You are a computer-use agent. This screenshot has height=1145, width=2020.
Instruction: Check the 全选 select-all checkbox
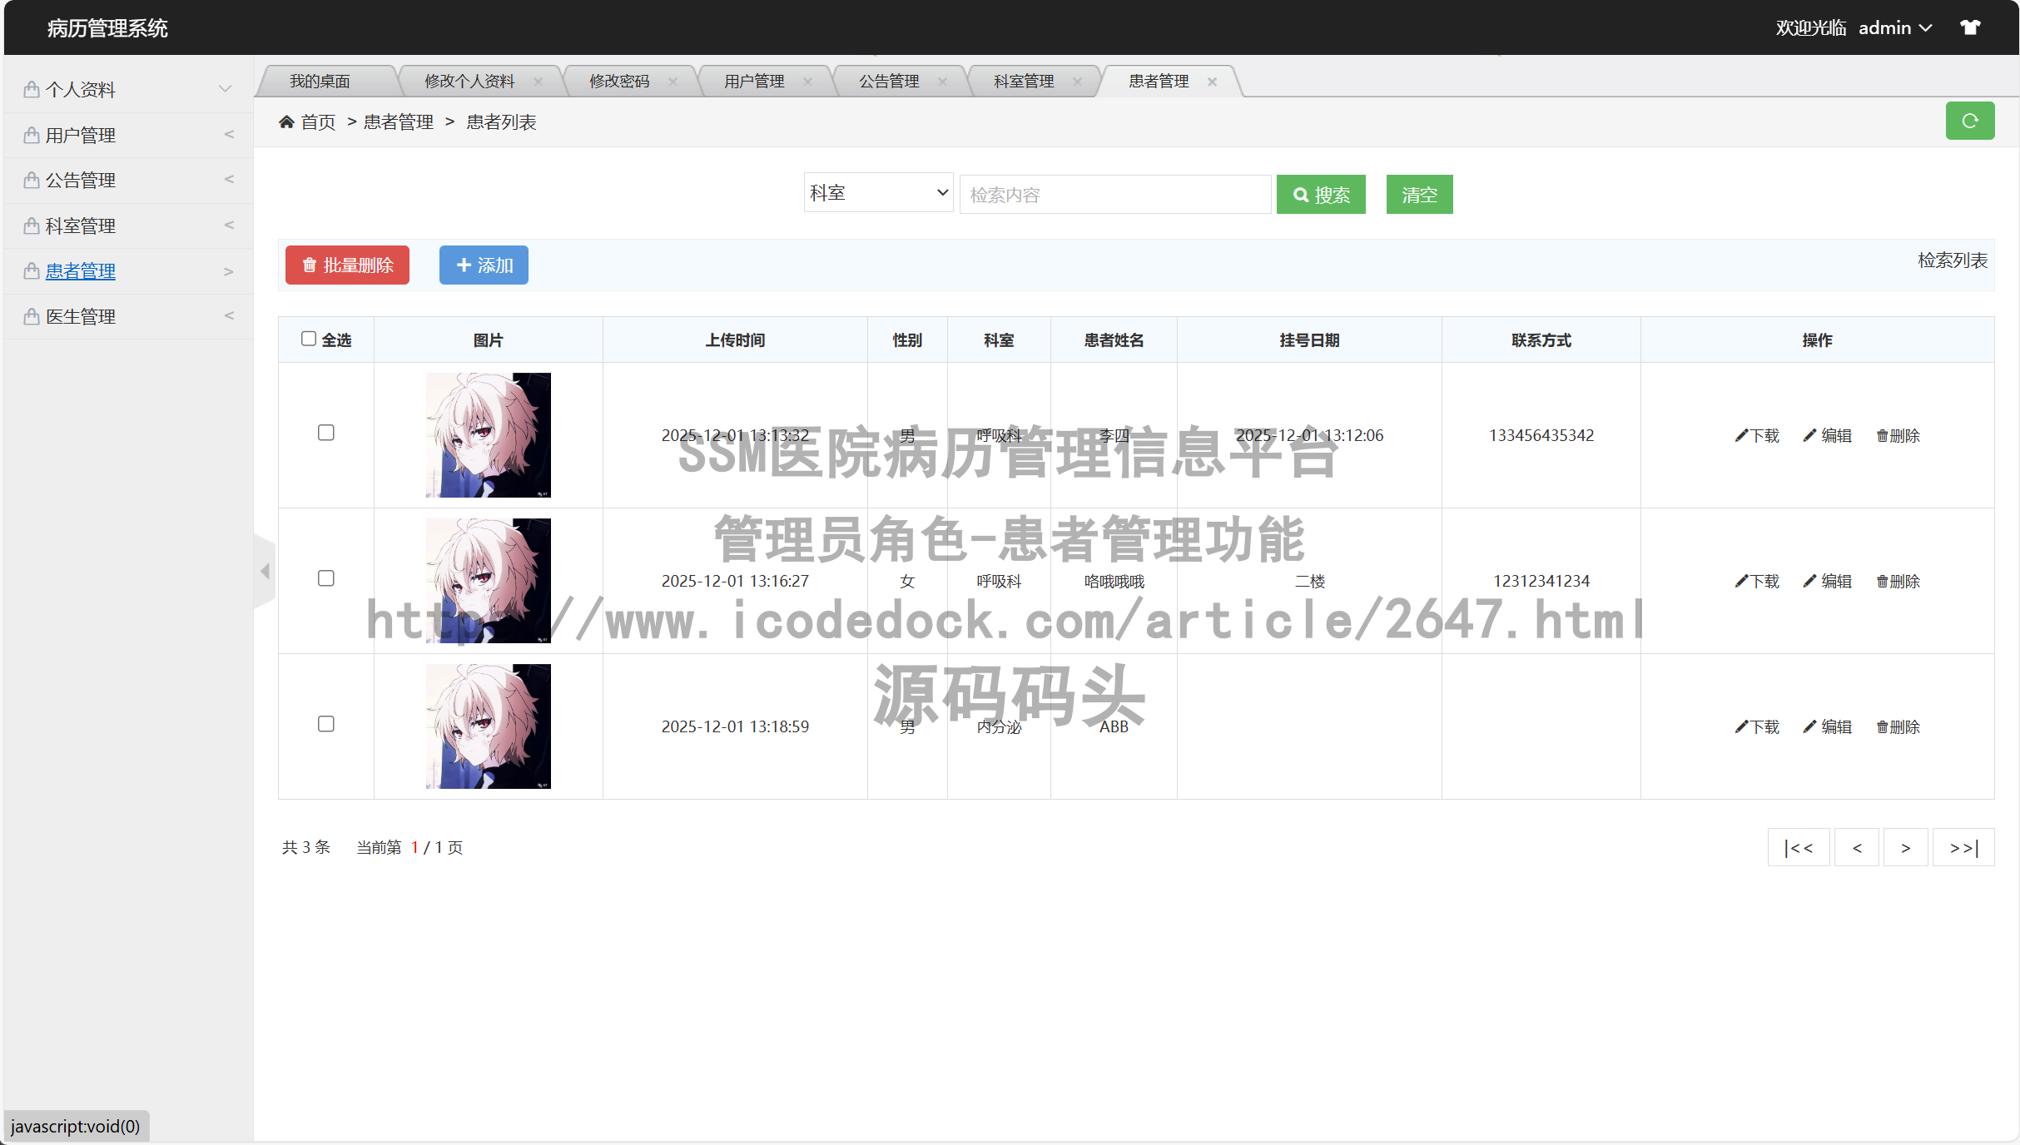pos(309,338)
